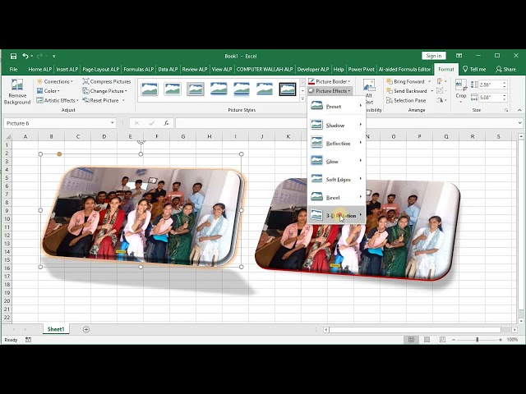Click the picture rotation handle above selected image
Viewport: 526px width, 394px height.
pyautogui.click(x=141, y=142)
